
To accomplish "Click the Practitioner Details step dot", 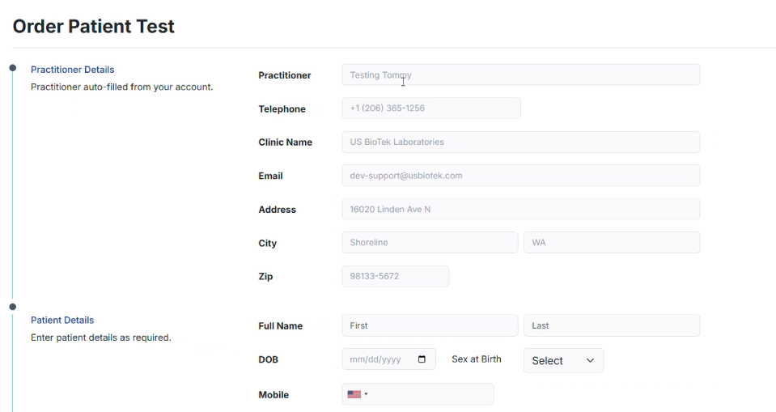I will click(x=13, y=68).
